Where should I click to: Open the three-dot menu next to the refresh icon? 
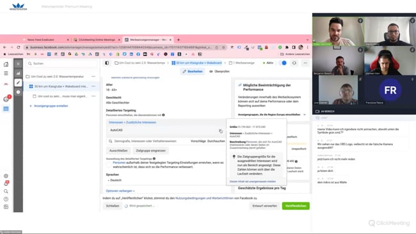[x=305, y=63]
